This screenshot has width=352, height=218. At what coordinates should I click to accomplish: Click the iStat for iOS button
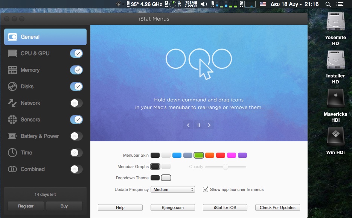click(225, 207)
